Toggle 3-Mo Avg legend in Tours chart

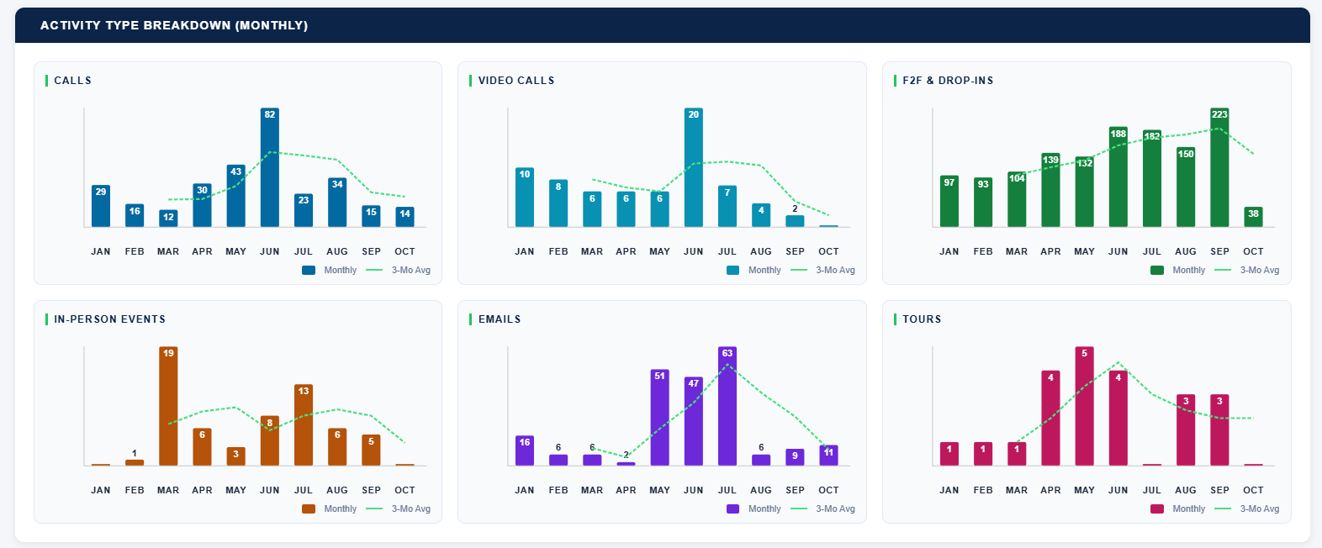pos(1247,508)
